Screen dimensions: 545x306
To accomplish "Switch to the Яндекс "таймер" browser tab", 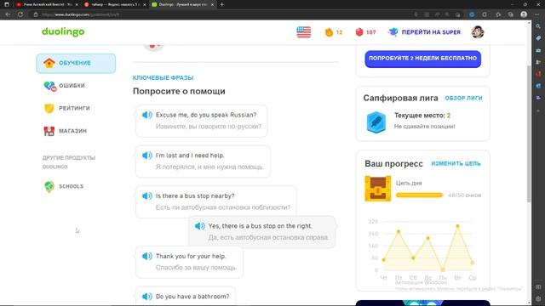I will (x=115, y=4).
